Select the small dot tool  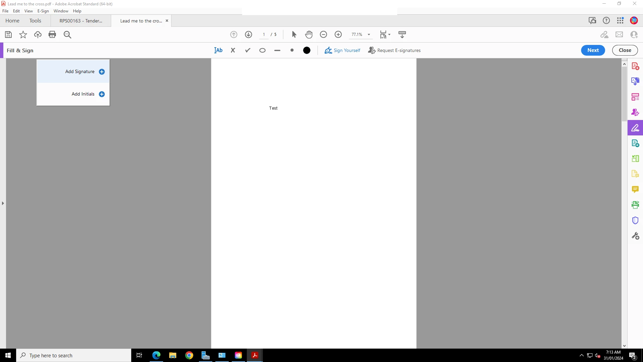(292, 50)
